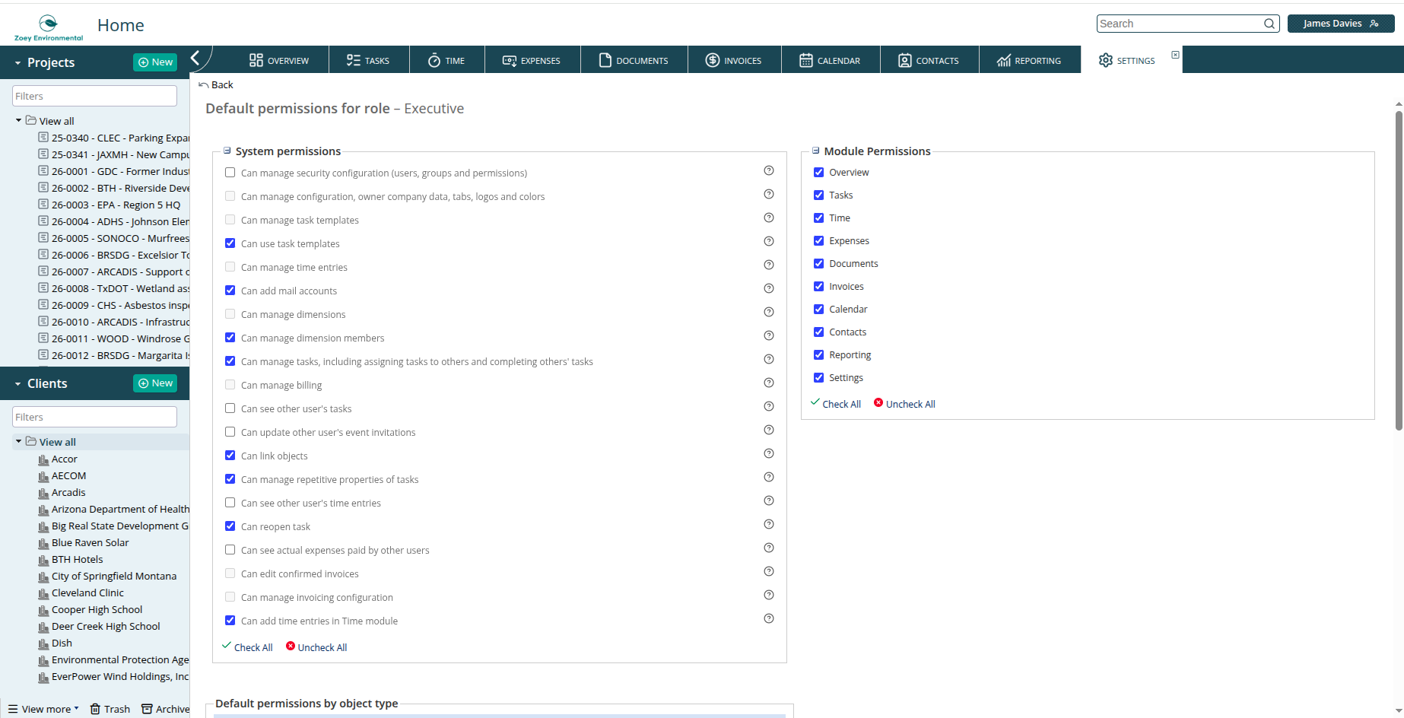Add a new client with the New button
The image size is (1404, 718).
pos(155,383)
